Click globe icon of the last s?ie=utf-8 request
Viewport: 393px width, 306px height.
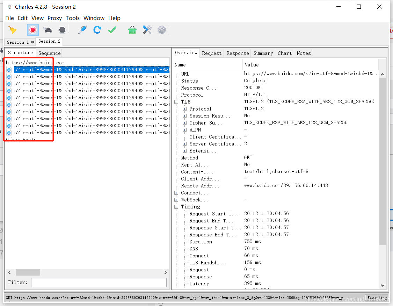tap(9, 133)
